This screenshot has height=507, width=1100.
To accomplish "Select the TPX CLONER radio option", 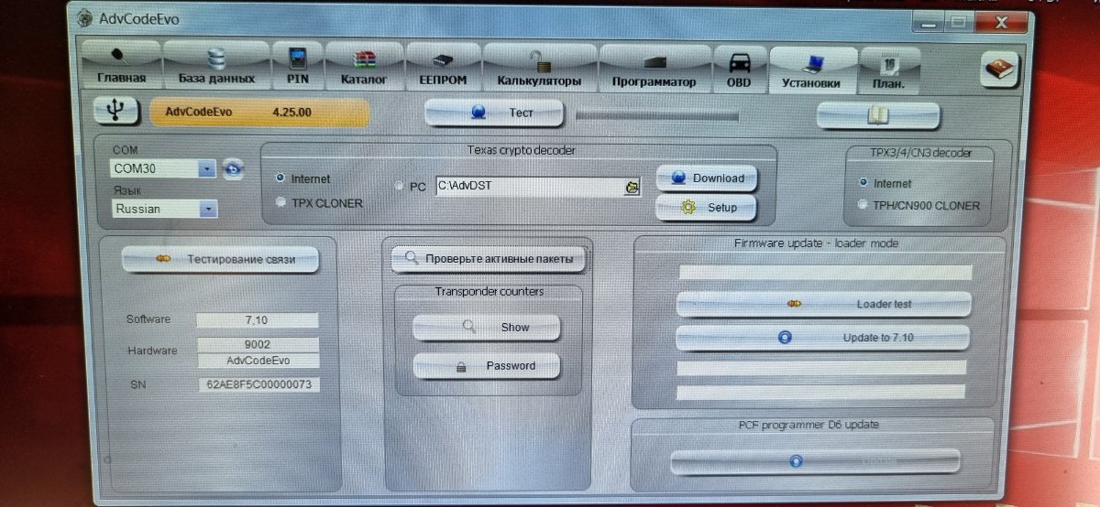I will (x=280, y=202).
